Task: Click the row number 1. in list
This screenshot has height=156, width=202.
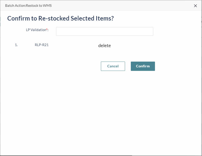Action: 16,45
